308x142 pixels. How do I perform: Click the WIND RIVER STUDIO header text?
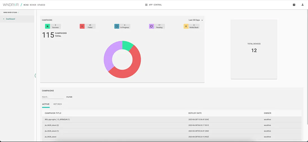[34, 5]
